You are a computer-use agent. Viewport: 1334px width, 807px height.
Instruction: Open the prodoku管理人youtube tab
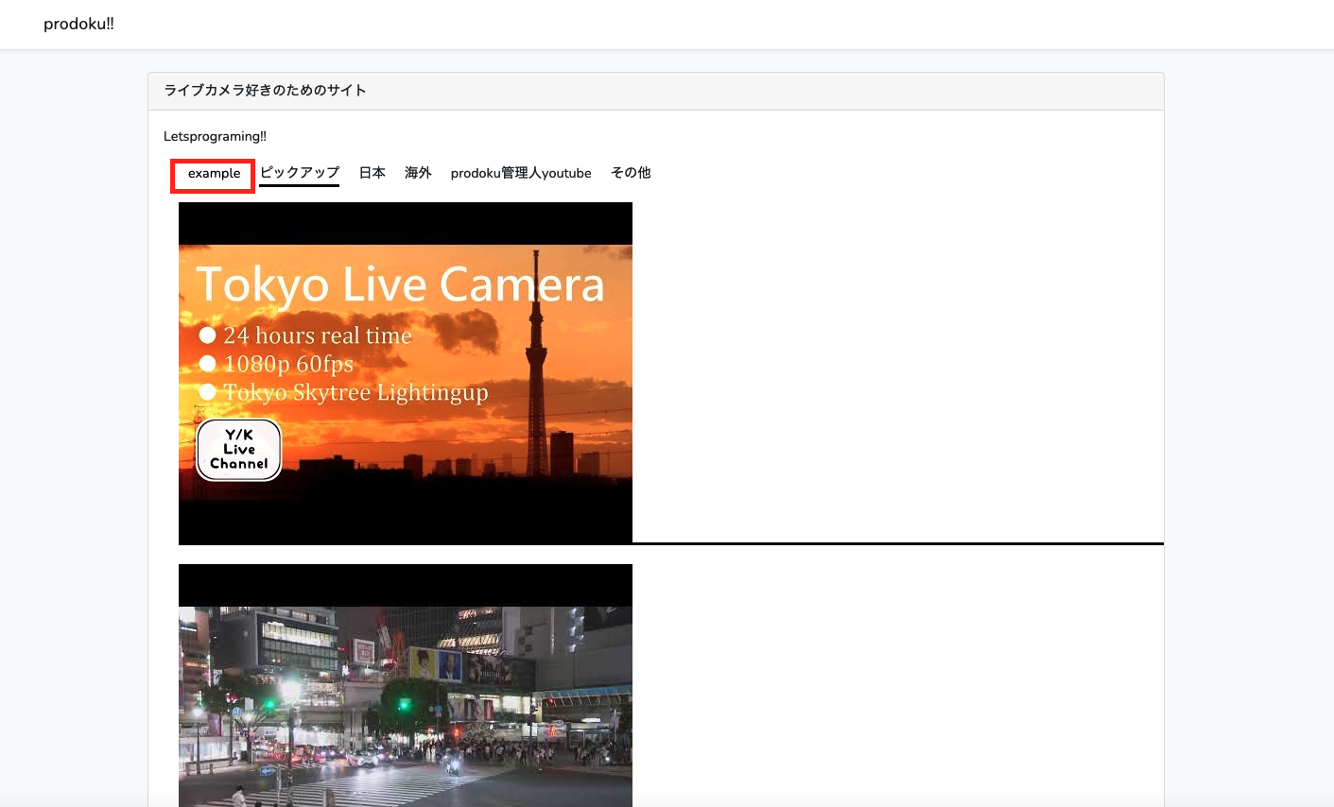521,173
